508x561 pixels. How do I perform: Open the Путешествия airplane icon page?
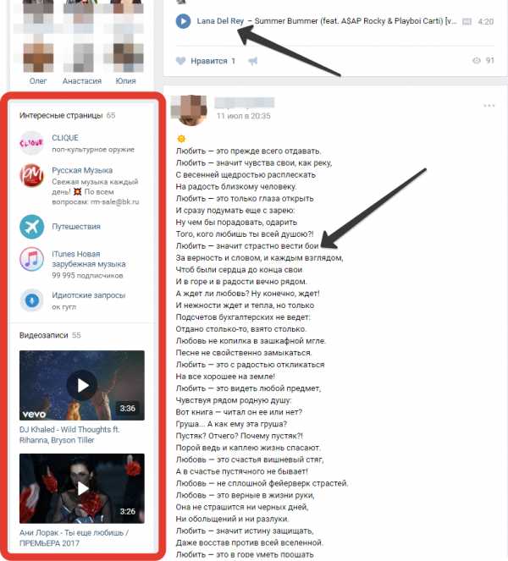click(x=31, y=227)
